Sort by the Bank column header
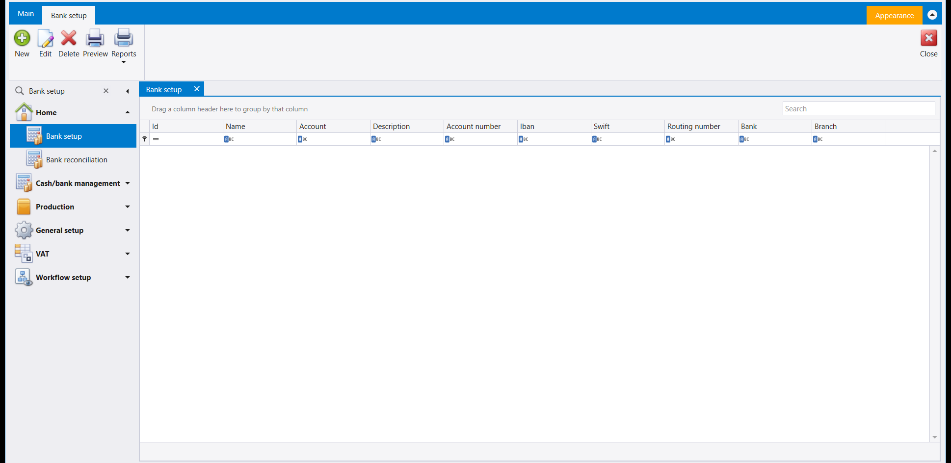This screenshot has height=463, width=951. coord(775,126)
